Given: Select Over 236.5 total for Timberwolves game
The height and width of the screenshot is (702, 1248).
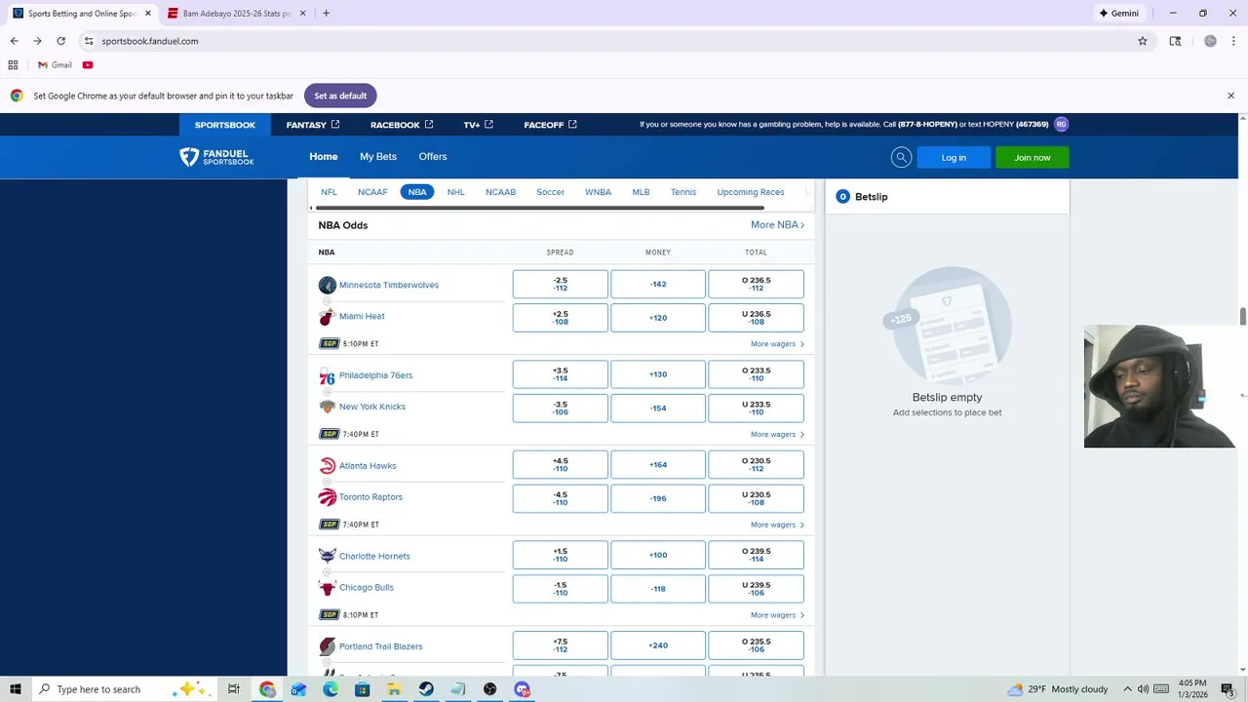Looking at the screenshot, I should (x=756, y=284).
